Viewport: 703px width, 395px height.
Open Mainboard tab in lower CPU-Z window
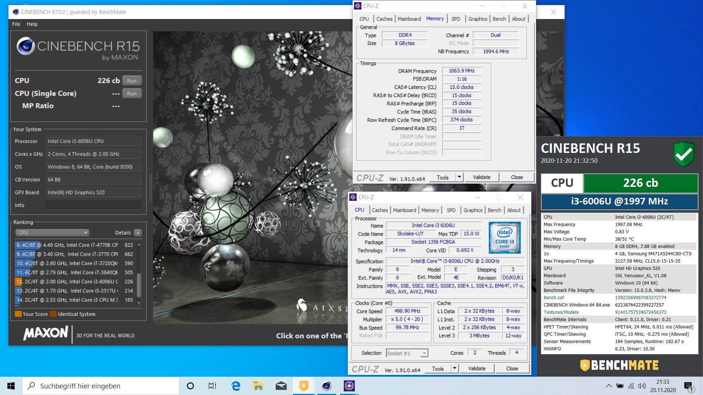[405, 210]
